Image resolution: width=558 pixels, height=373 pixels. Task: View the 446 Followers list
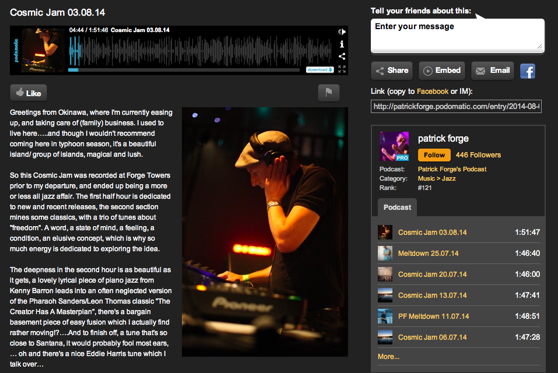pos(478,155)
